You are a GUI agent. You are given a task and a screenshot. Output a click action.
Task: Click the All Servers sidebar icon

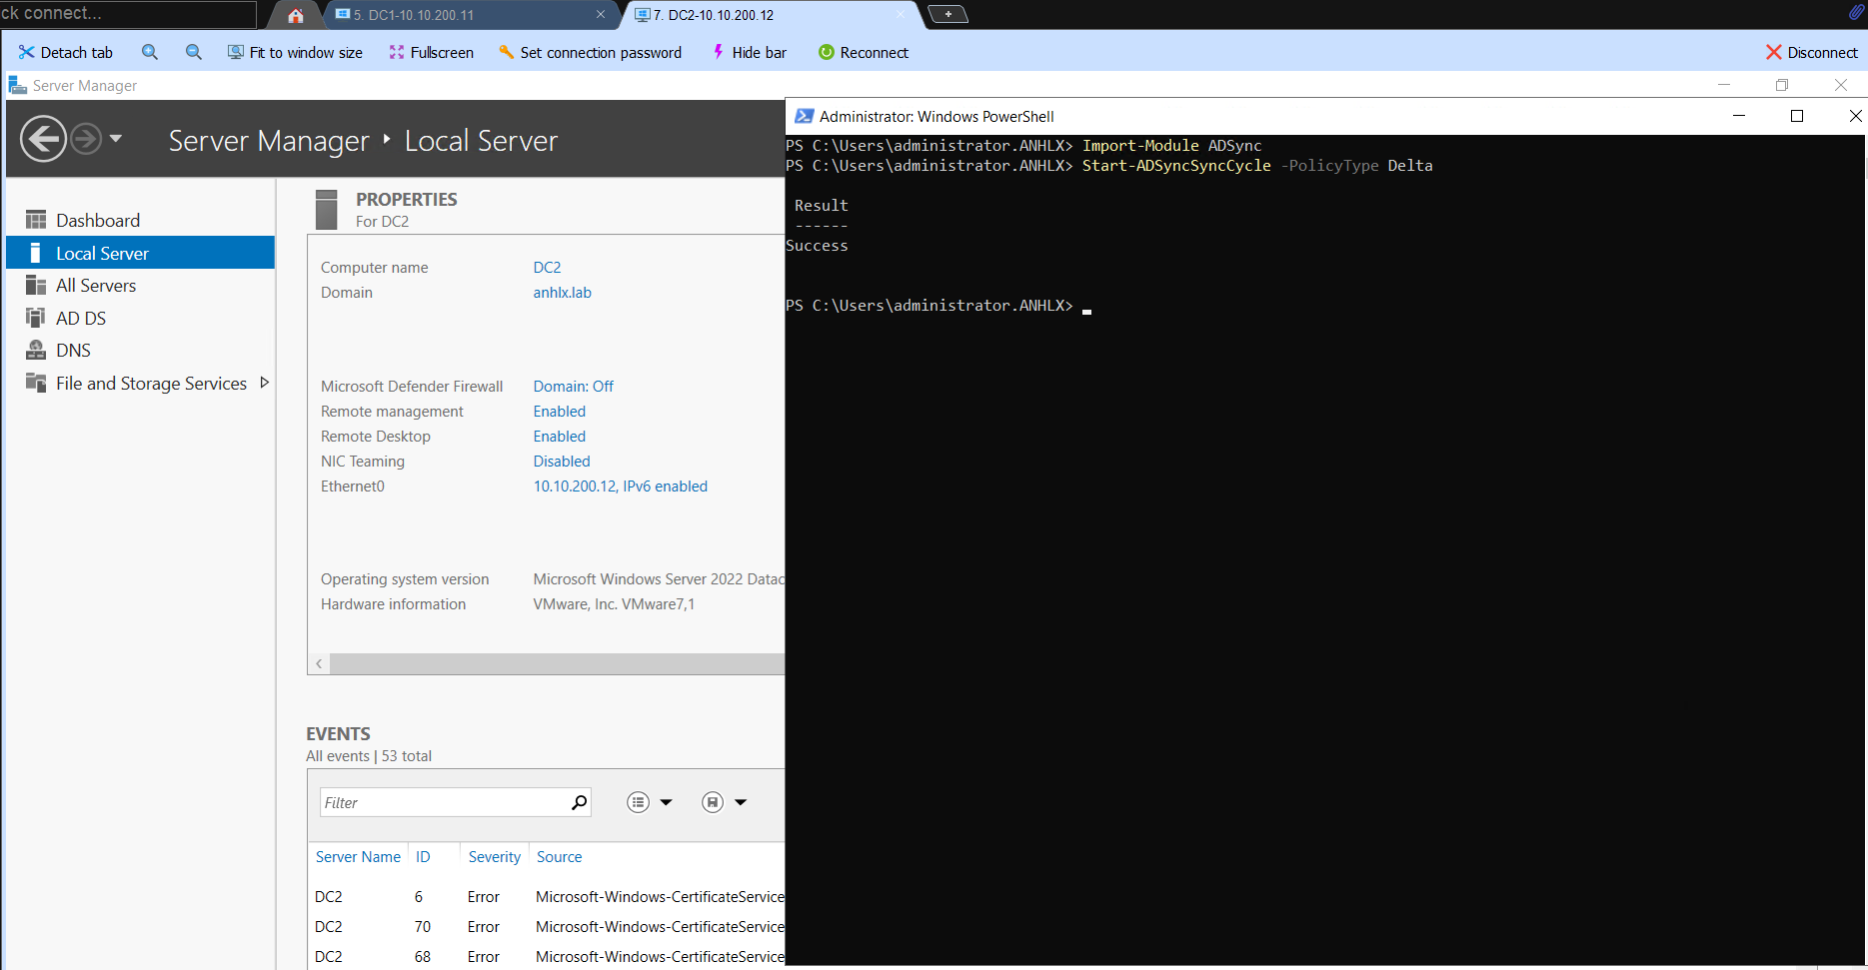tap(36, 286)
